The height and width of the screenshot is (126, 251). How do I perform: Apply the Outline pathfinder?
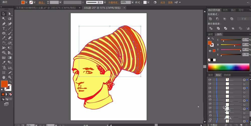coord(240,28)
